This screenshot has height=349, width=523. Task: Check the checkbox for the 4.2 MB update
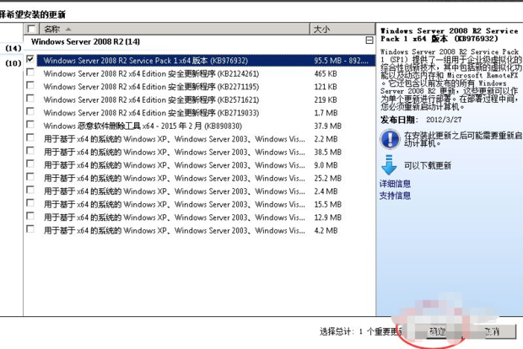[30, 229]
